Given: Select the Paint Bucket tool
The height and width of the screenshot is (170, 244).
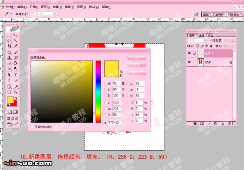Looking at the screenshot, I should click(x=16, y=63).
